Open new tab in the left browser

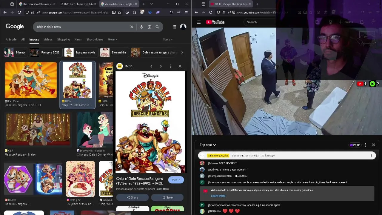[144, 4]
